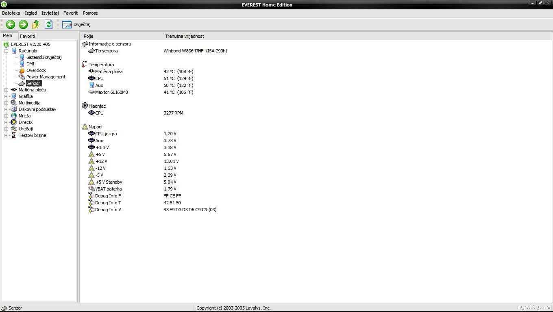This screenshot has height=312, width=553.
Task: Expand the Mreža tree node
Action: tap(7, 116)
